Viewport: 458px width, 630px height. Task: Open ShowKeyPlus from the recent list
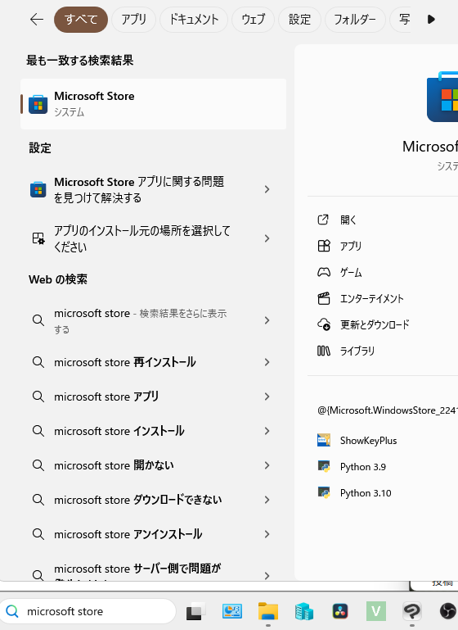click(369, 441)
